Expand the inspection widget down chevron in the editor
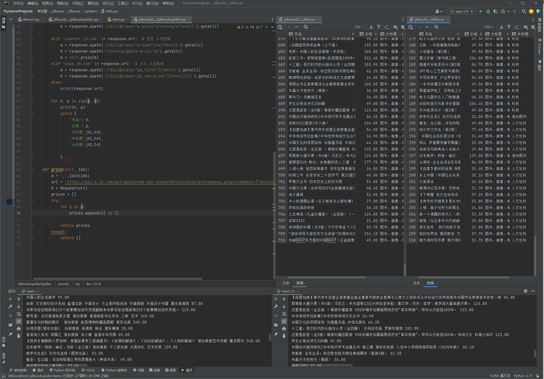Image resolution: width=544 pixels, height=379 pixels. (x=272, y=27)
